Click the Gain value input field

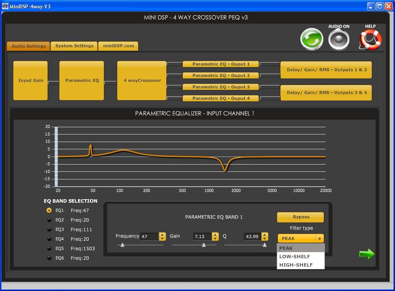tap(202, 236)
